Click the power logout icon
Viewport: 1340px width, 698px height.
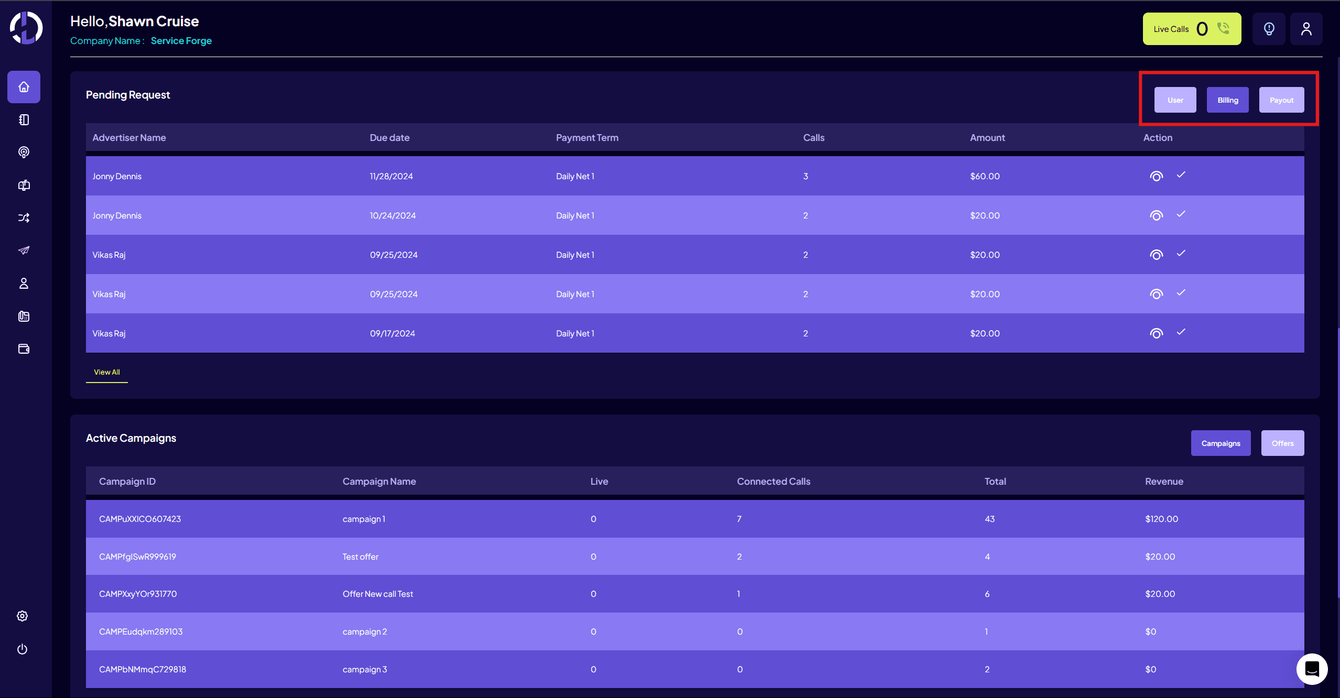click(x=22, y=649)
